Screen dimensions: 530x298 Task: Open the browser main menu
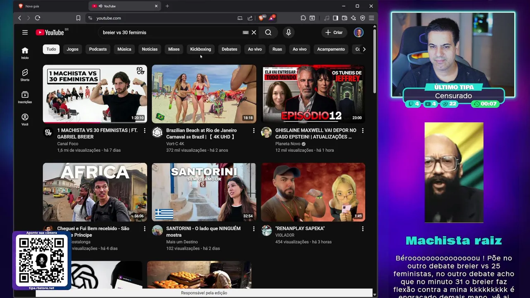(x=371, y=18)
